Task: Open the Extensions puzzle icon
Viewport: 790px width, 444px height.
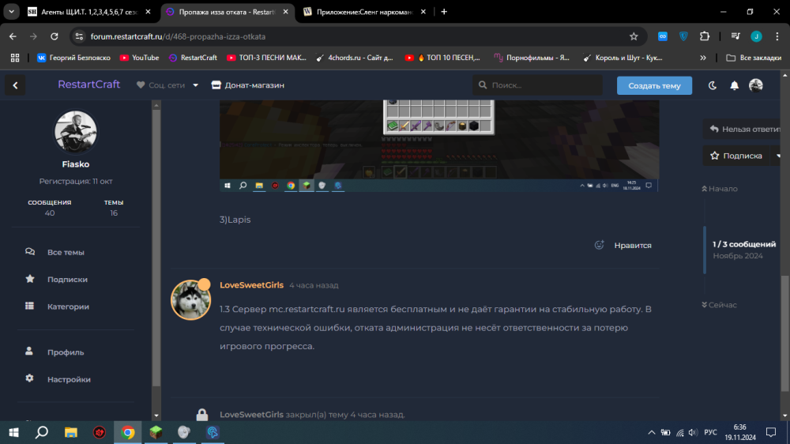Action: tap(705, 36)
